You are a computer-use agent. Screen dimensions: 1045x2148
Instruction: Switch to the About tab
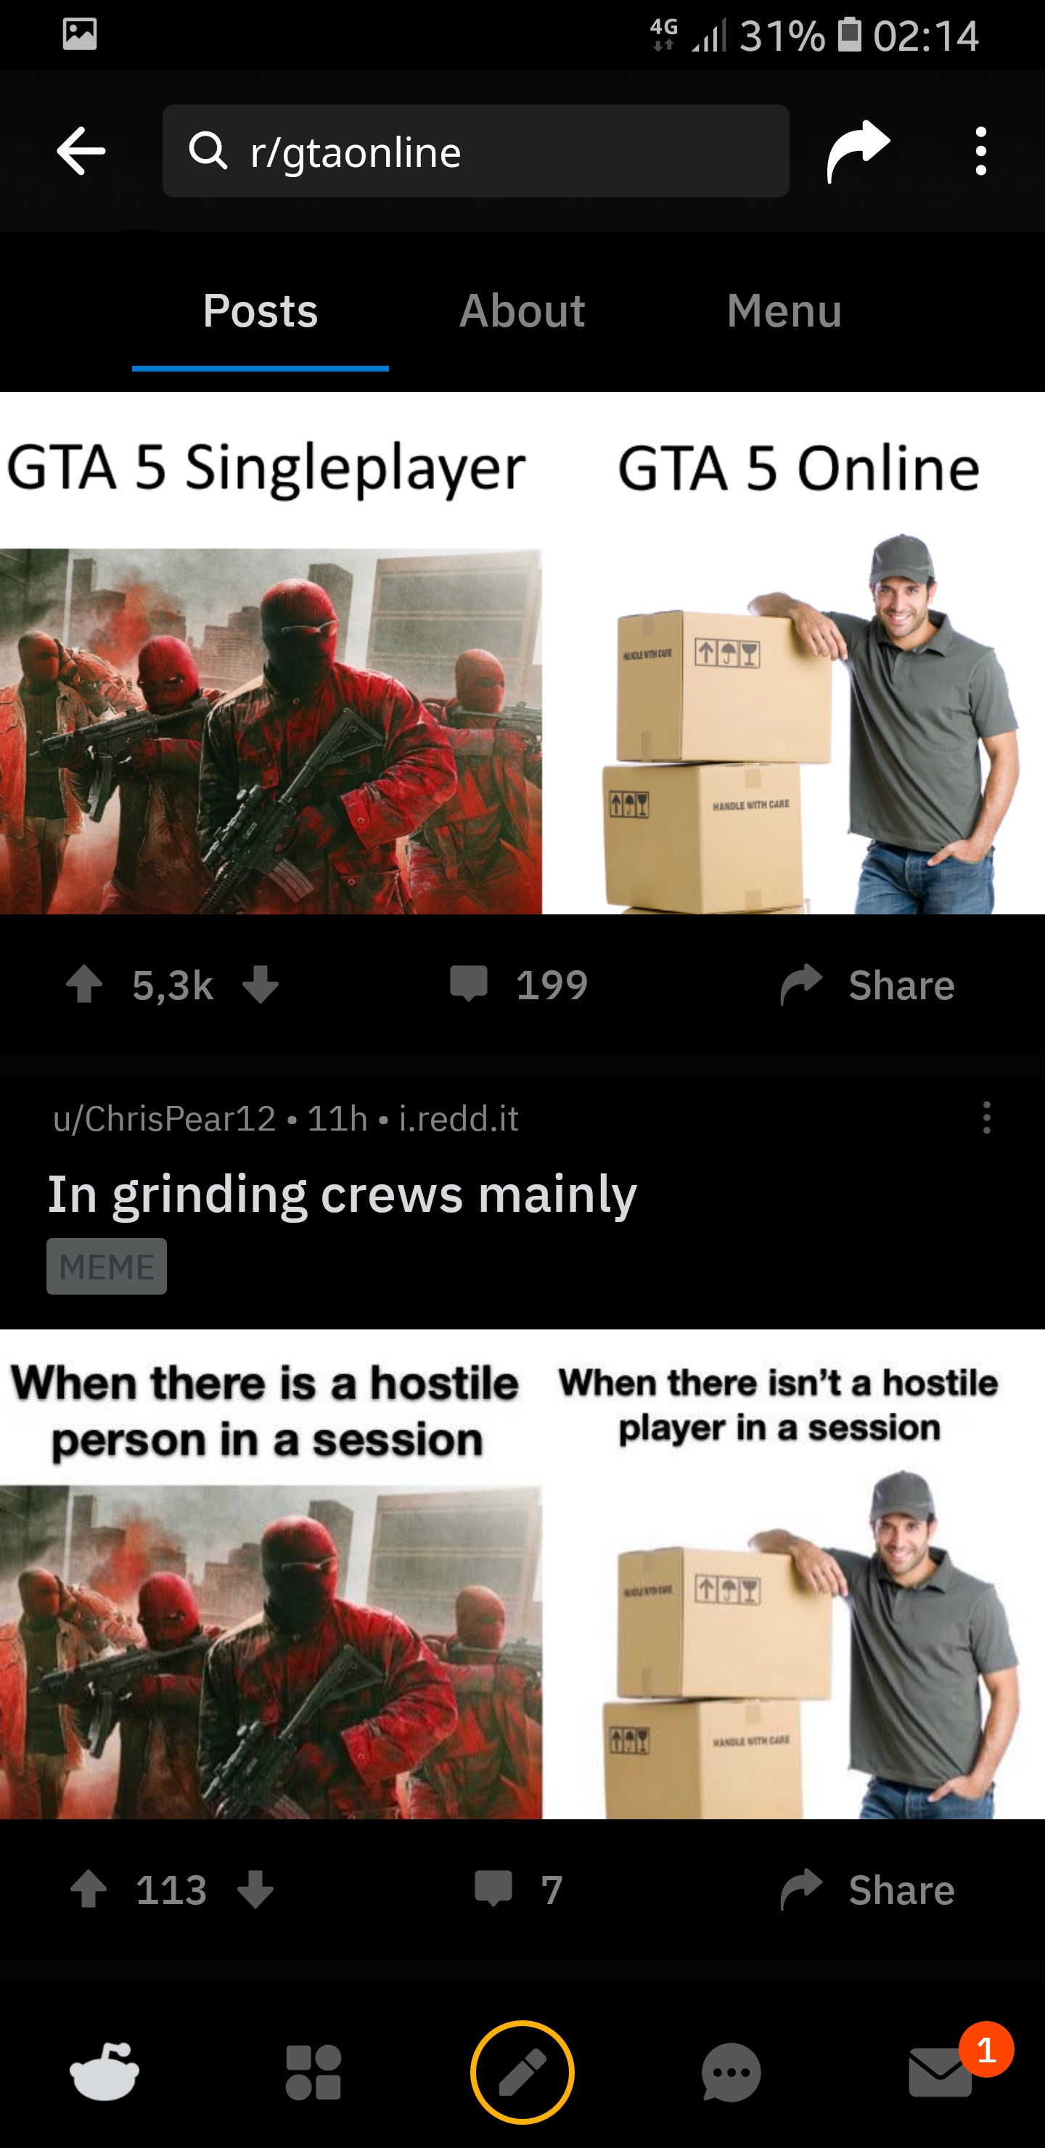tap(522, 311)
